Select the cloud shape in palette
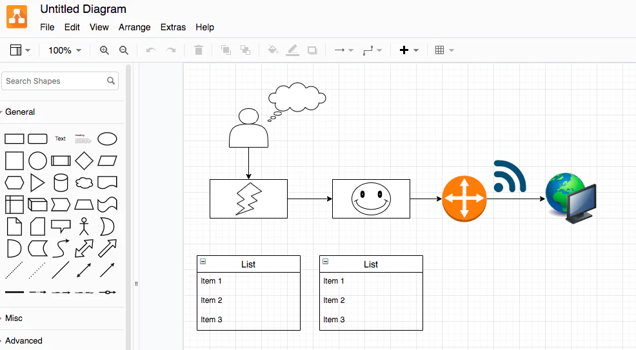 click(x=84, y=182)
